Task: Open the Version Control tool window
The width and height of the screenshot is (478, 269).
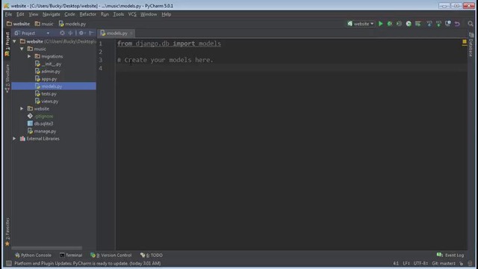Action: (x=111, y=256)
